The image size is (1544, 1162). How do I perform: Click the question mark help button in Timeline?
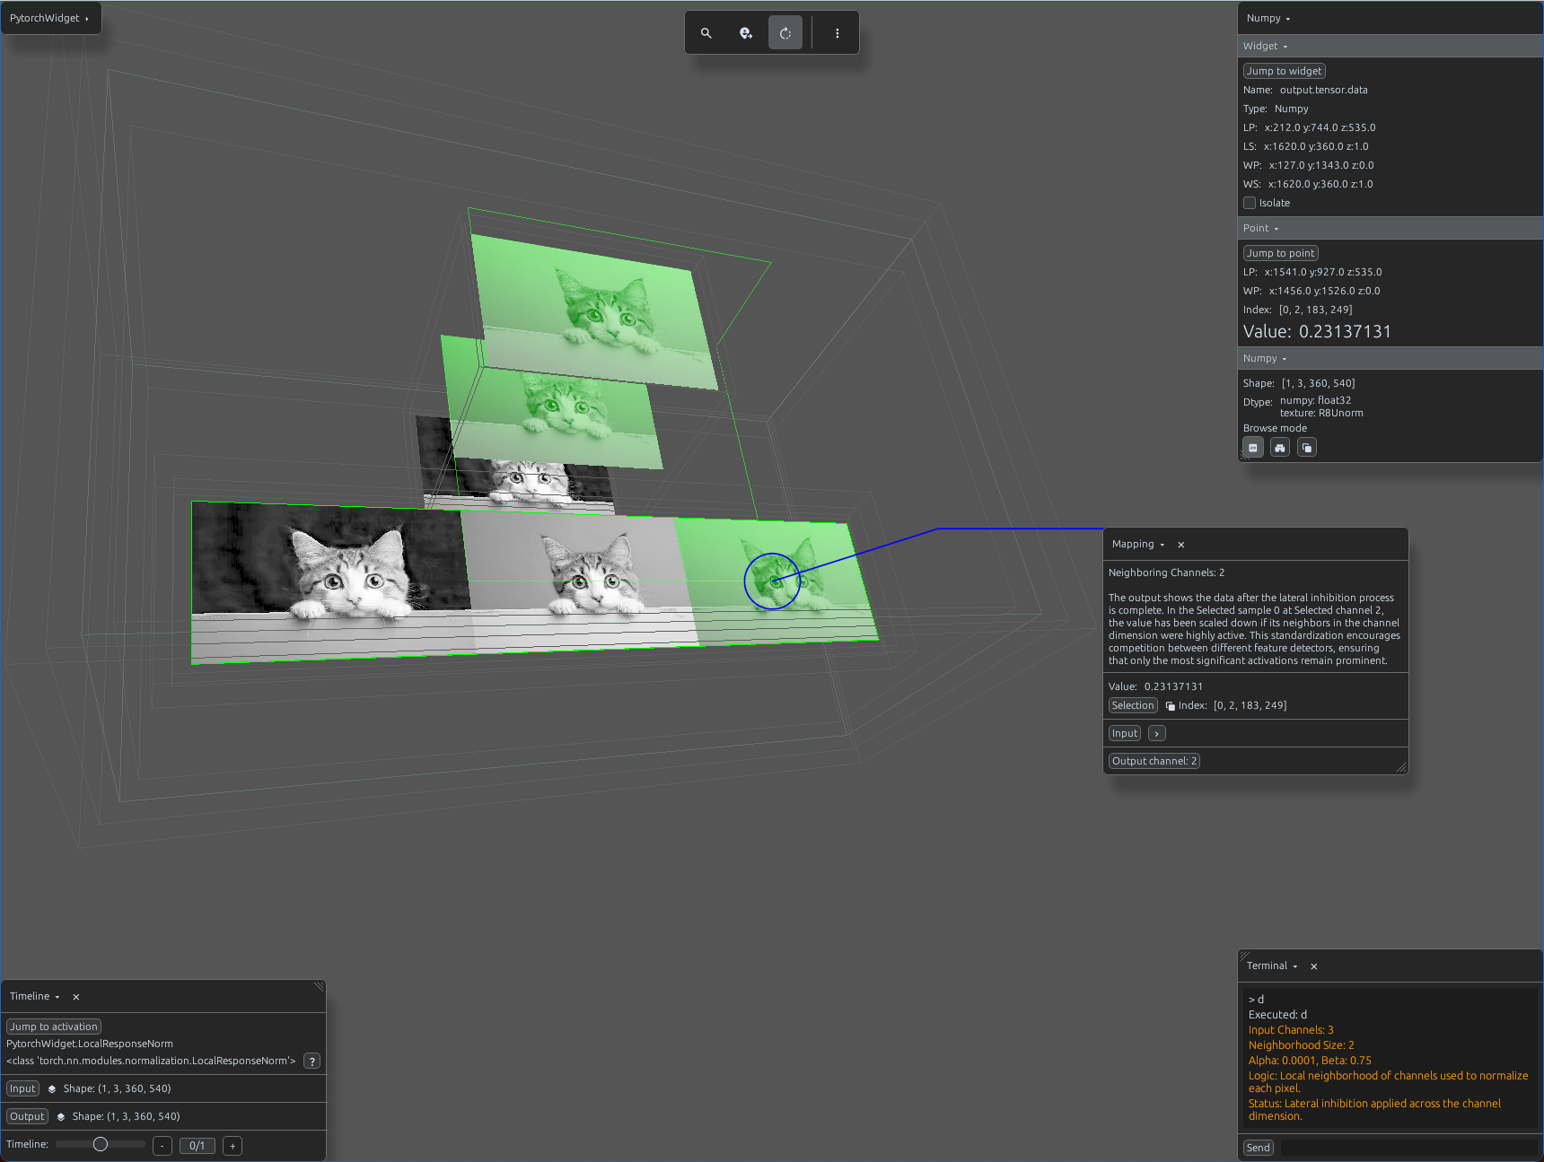point(312,1062)
